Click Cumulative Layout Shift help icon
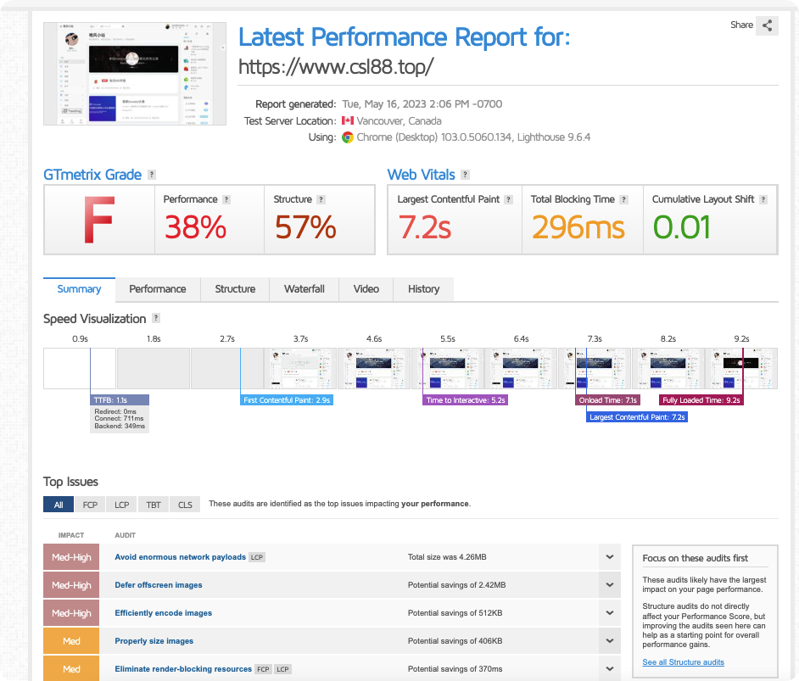This screenshot has height=681, width=799. (763, 199)
